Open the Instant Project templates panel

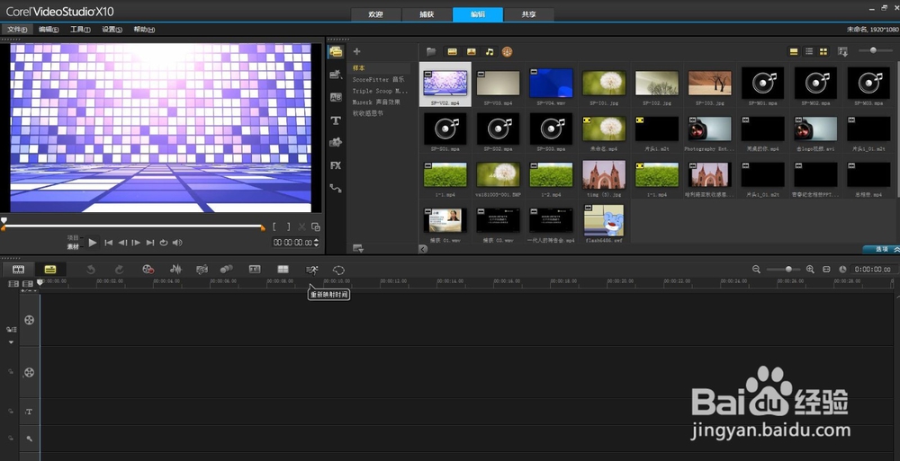click(x=336, y=75)
